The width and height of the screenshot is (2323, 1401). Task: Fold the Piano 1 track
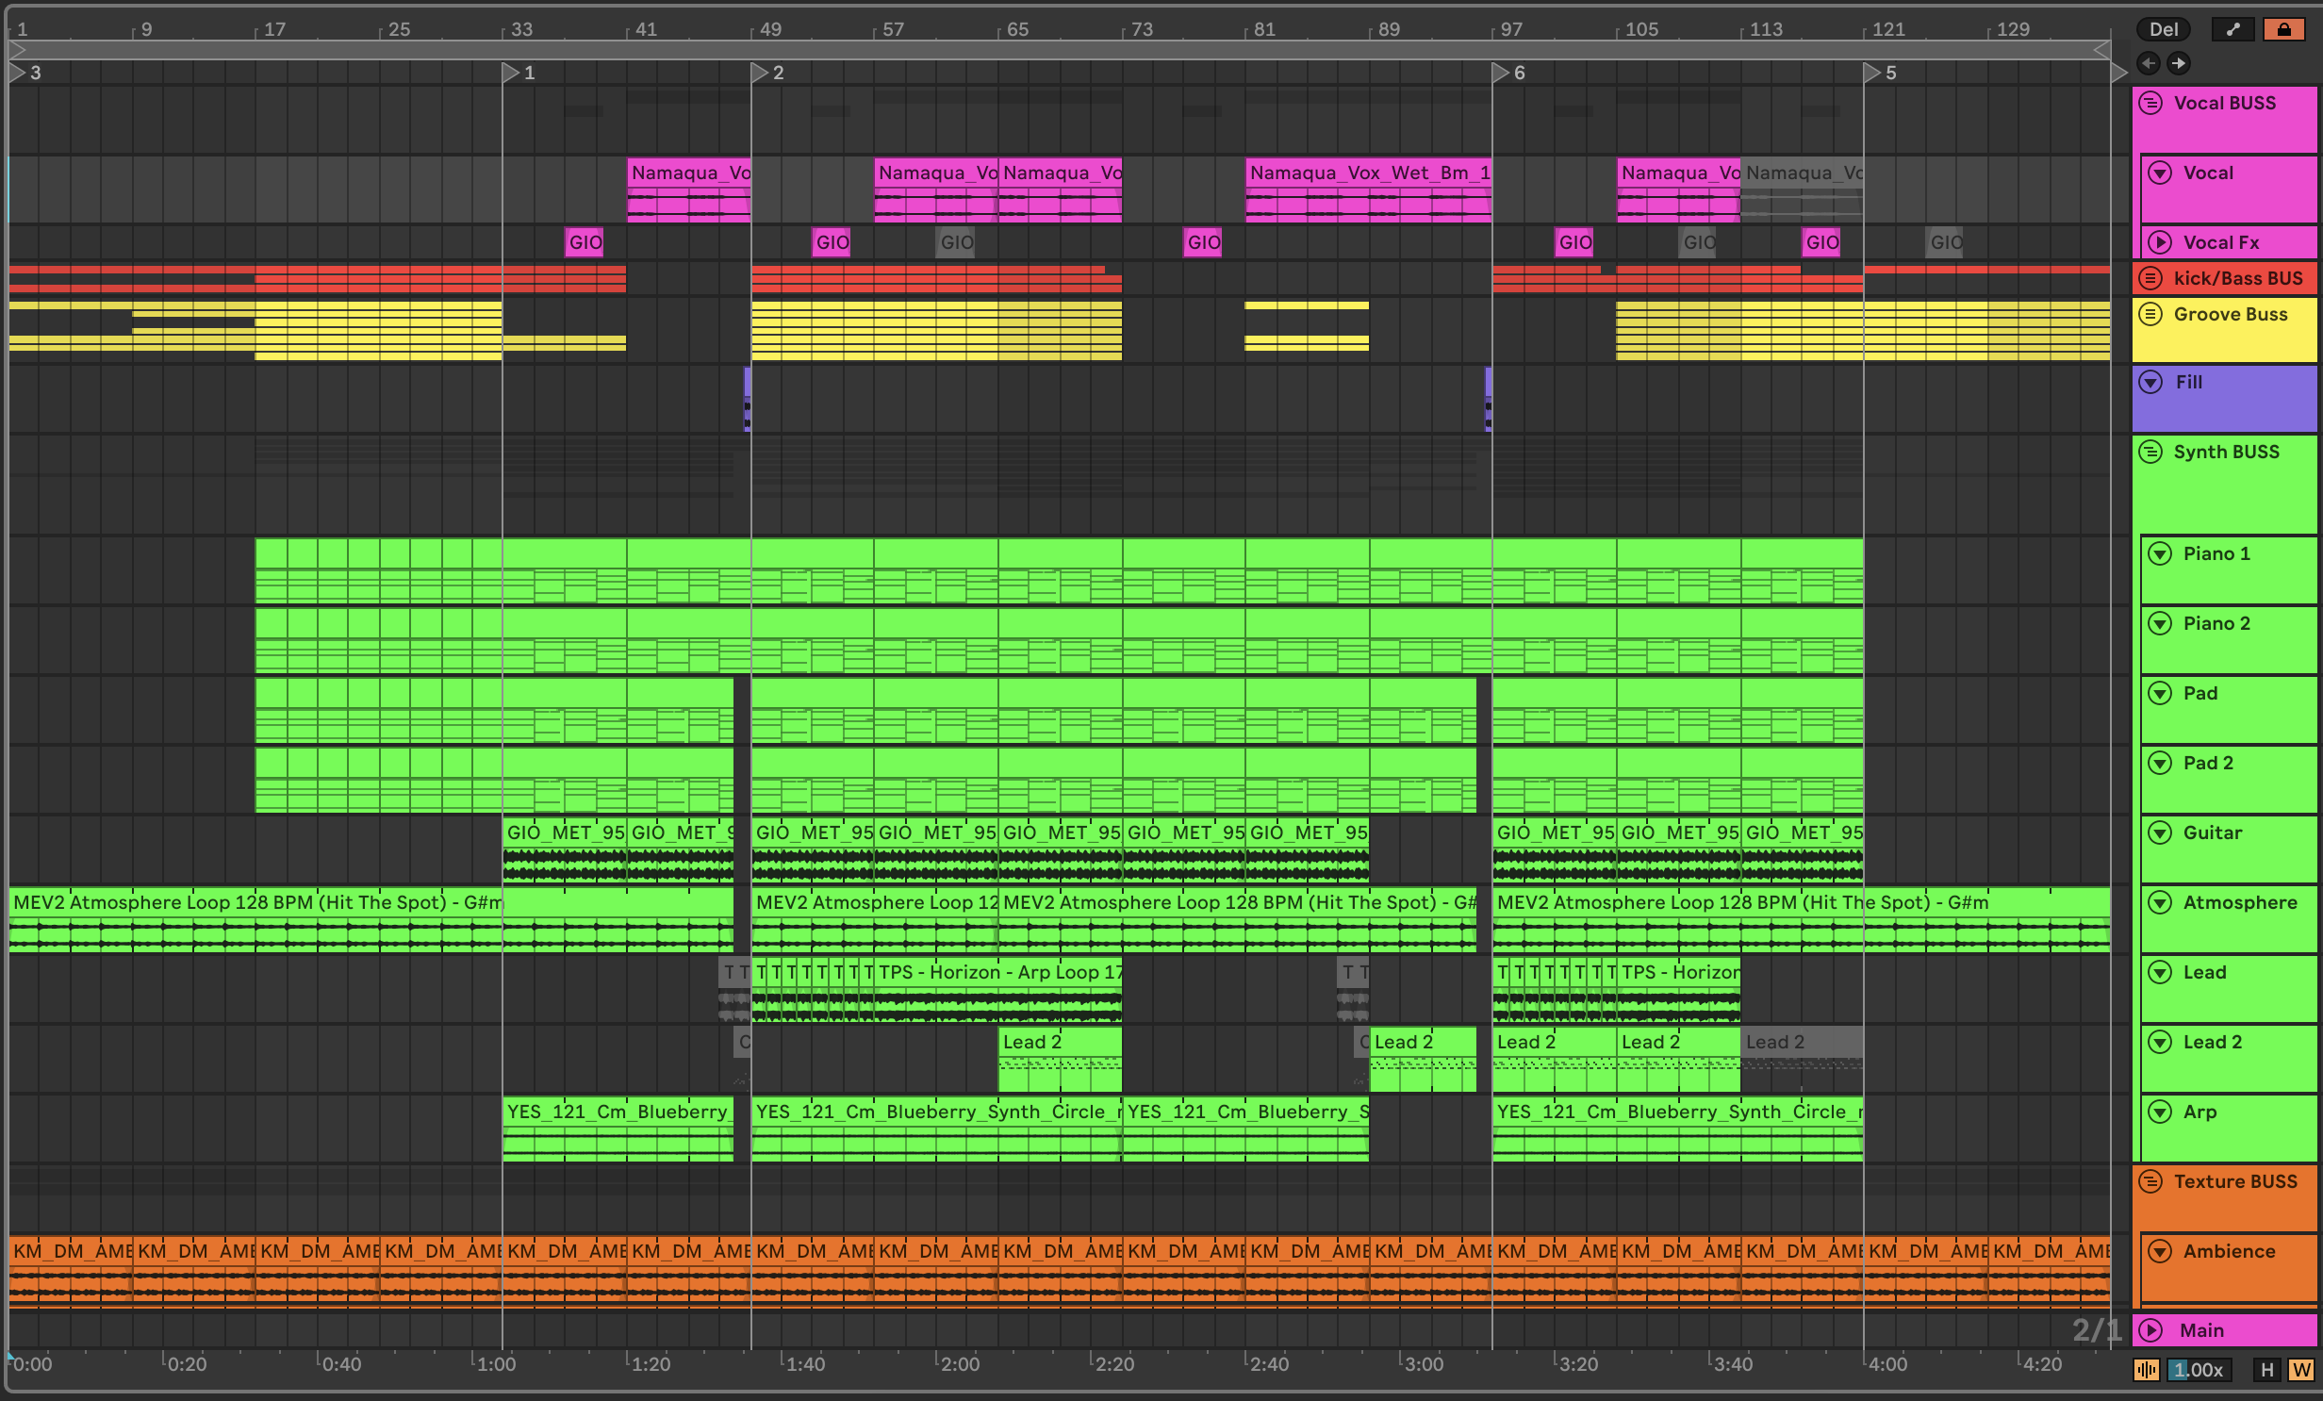pyautogui.click(x=2160, y=553)
